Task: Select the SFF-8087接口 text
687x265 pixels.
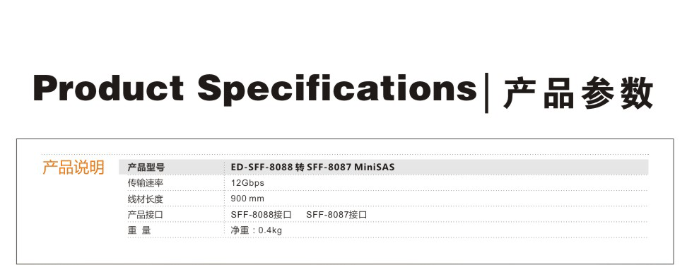Action: tap(336, 215)
